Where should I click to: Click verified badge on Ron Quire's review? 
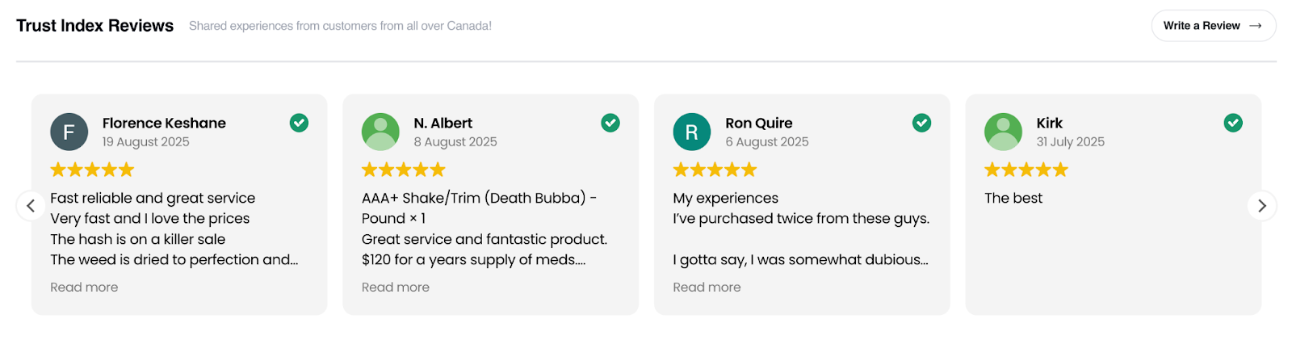coord(921,123)
